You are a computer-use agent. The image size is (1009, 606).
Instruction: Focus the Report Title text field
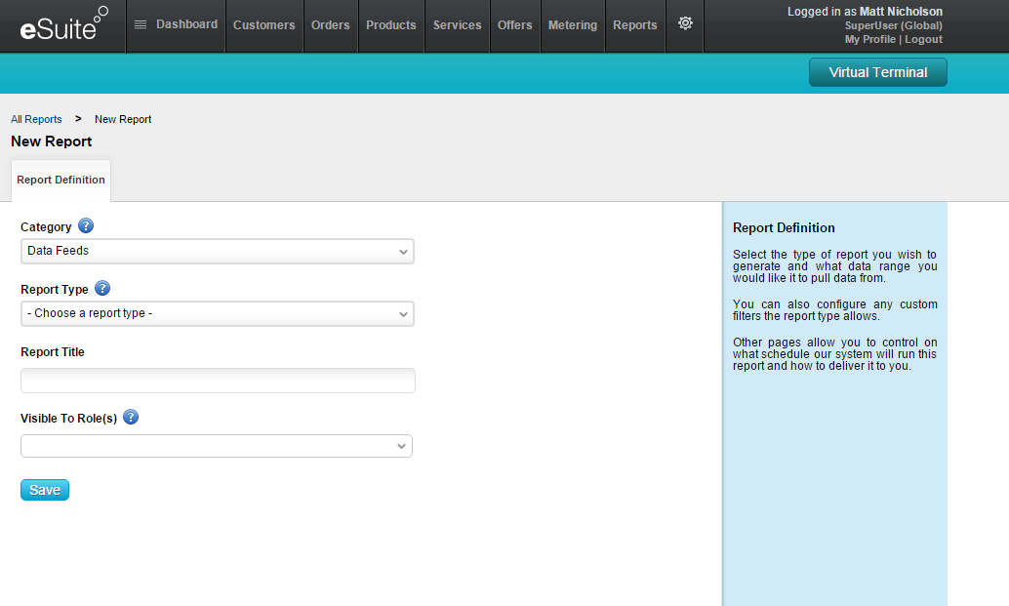[x=218, y=381]
